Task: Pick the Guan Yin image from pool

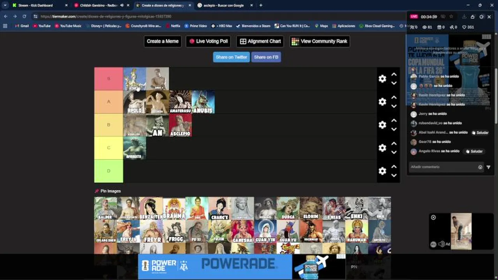Action: pos(265,231)
